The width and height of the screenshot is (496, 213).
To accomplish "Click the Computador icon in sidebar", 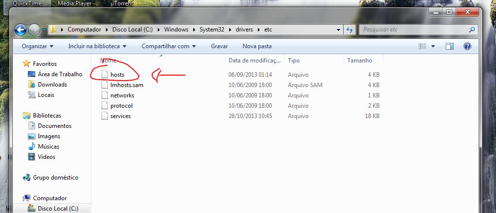I will pos(27,198).
